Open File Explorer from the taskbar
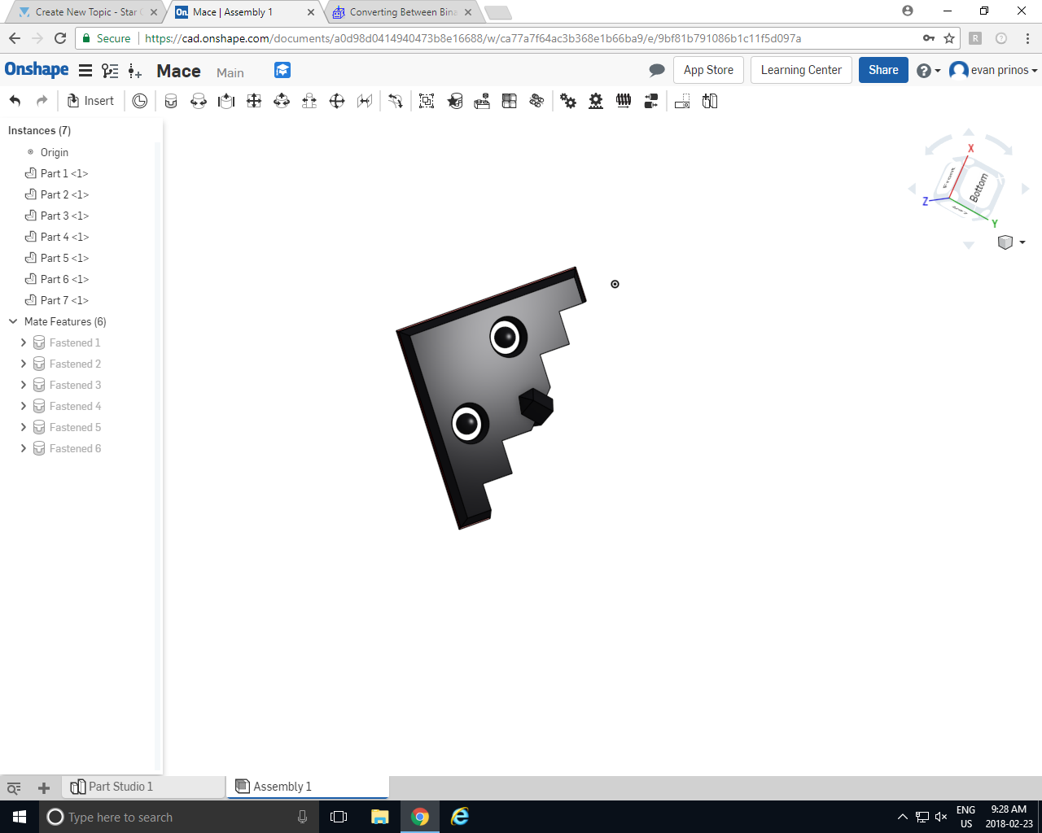Viewport: 1042px width, 833px height. [x=379, y=817]
